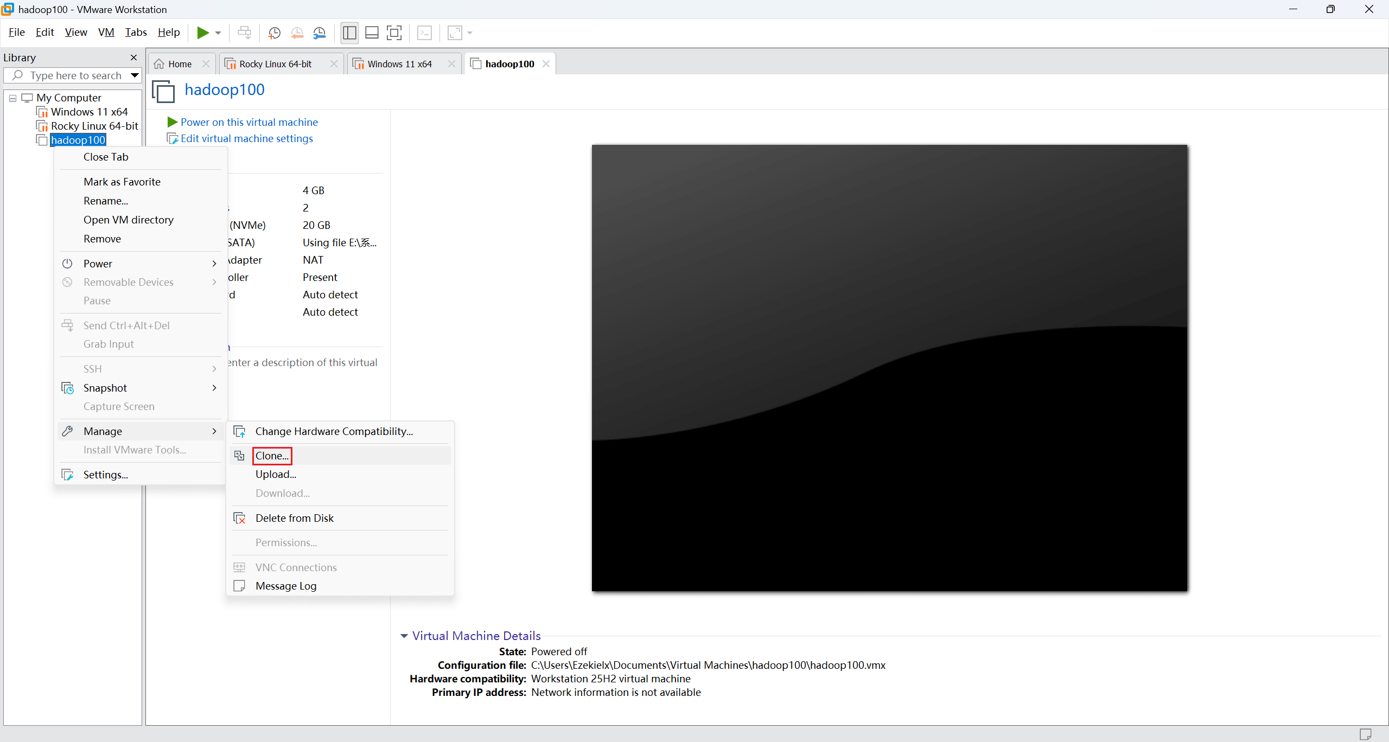Screen dimensions: 1389x742
Task: Collapse Virtual Machine Details section
Action: [404, 636]
